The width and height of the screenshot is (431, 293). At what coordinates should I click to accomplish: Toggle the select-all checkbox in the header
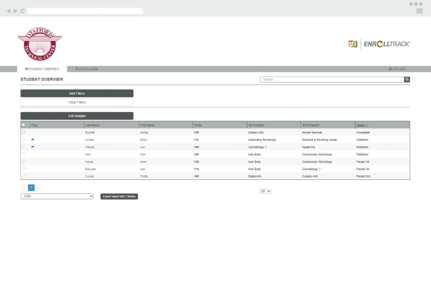pyautogui.click(x=24, y=125)
